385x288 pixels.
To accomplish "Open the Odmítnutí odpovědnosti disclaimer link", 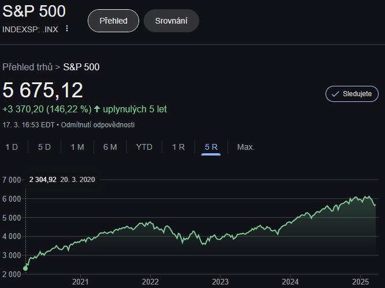I will point(98,125).
